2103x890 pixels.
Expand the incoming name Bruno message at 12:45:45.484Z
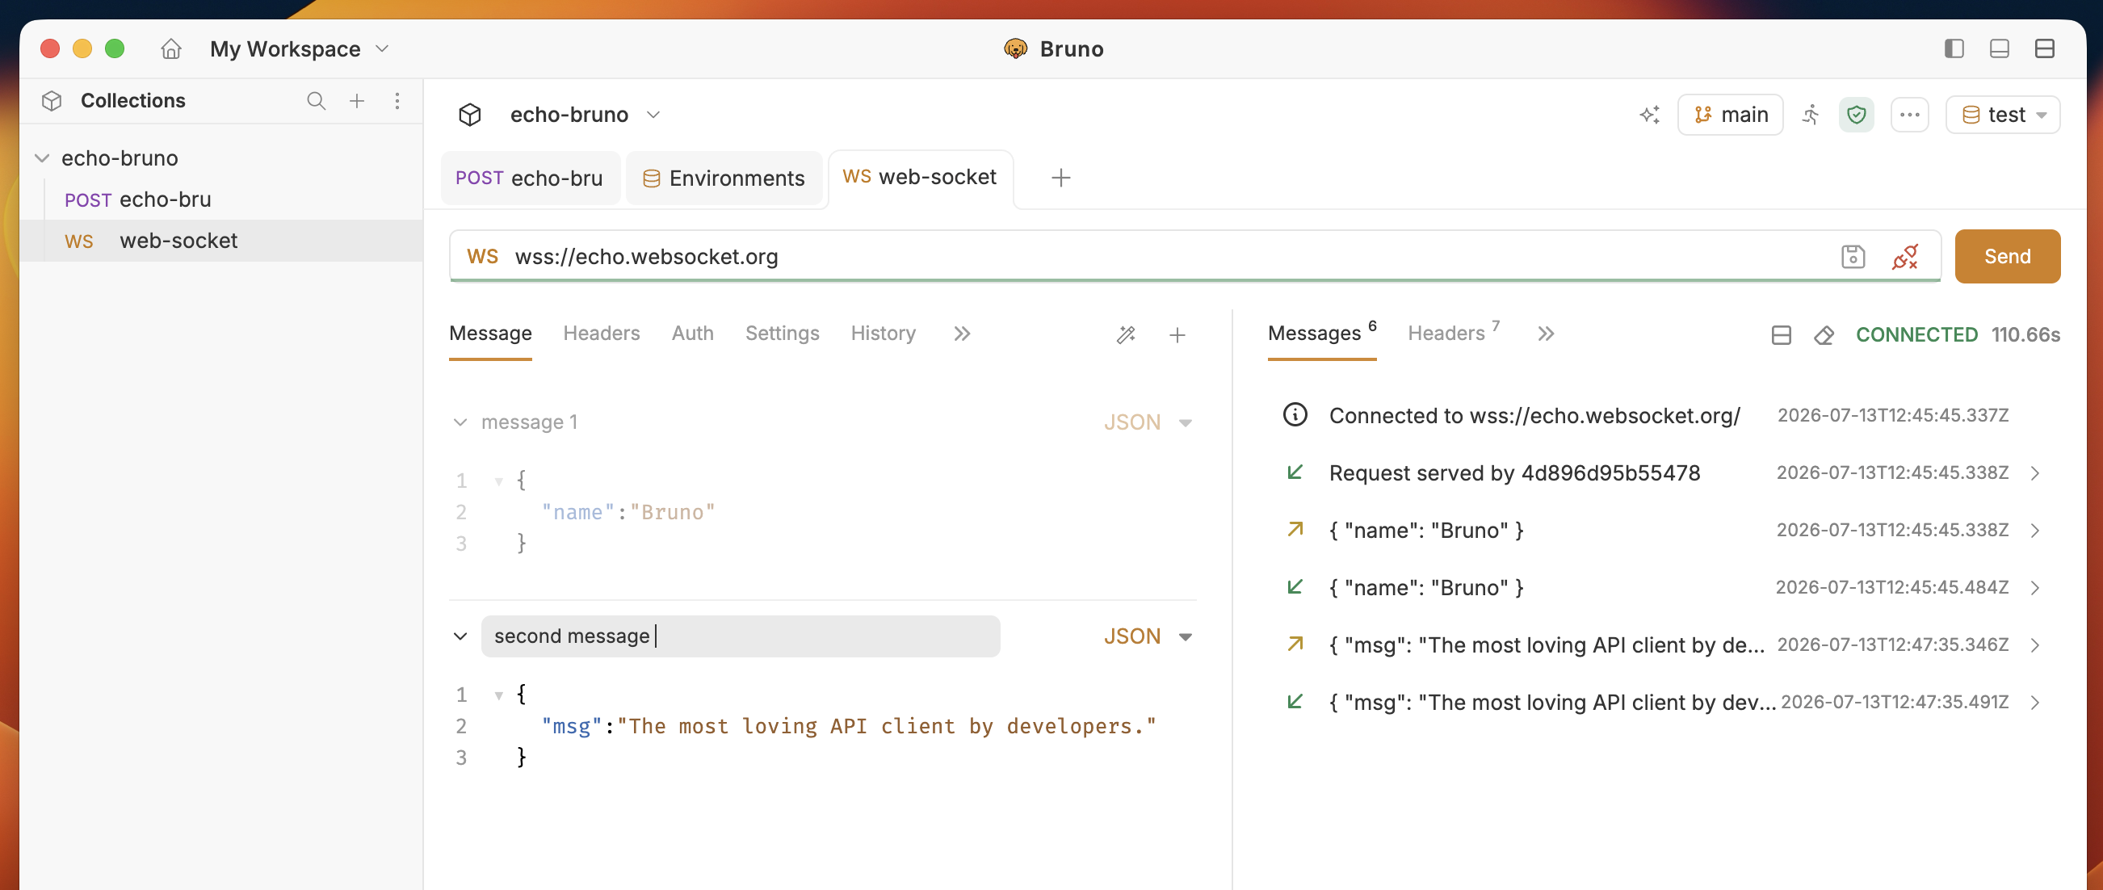(2035, 587)
